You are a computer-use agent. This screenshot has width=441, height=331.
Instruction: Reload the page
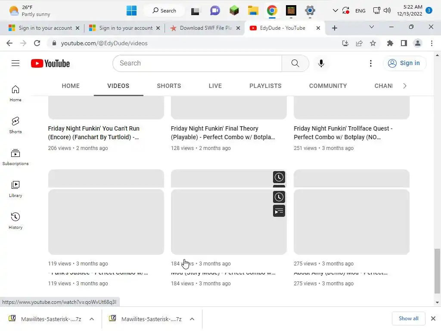37,43
